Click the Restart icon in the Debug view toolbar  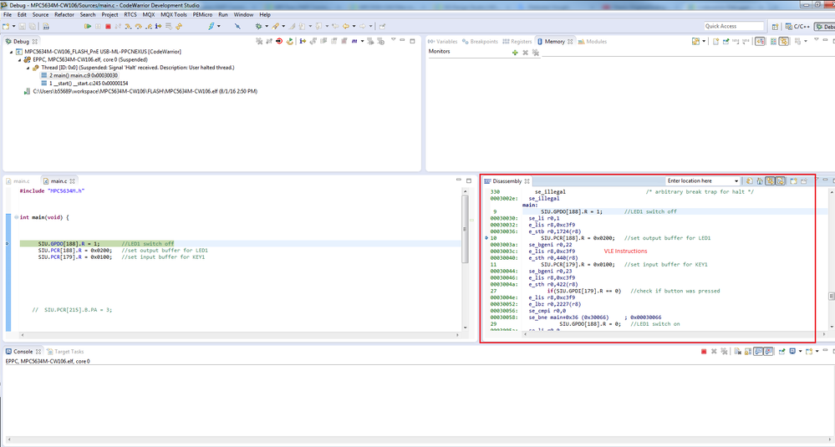point(290,41)
